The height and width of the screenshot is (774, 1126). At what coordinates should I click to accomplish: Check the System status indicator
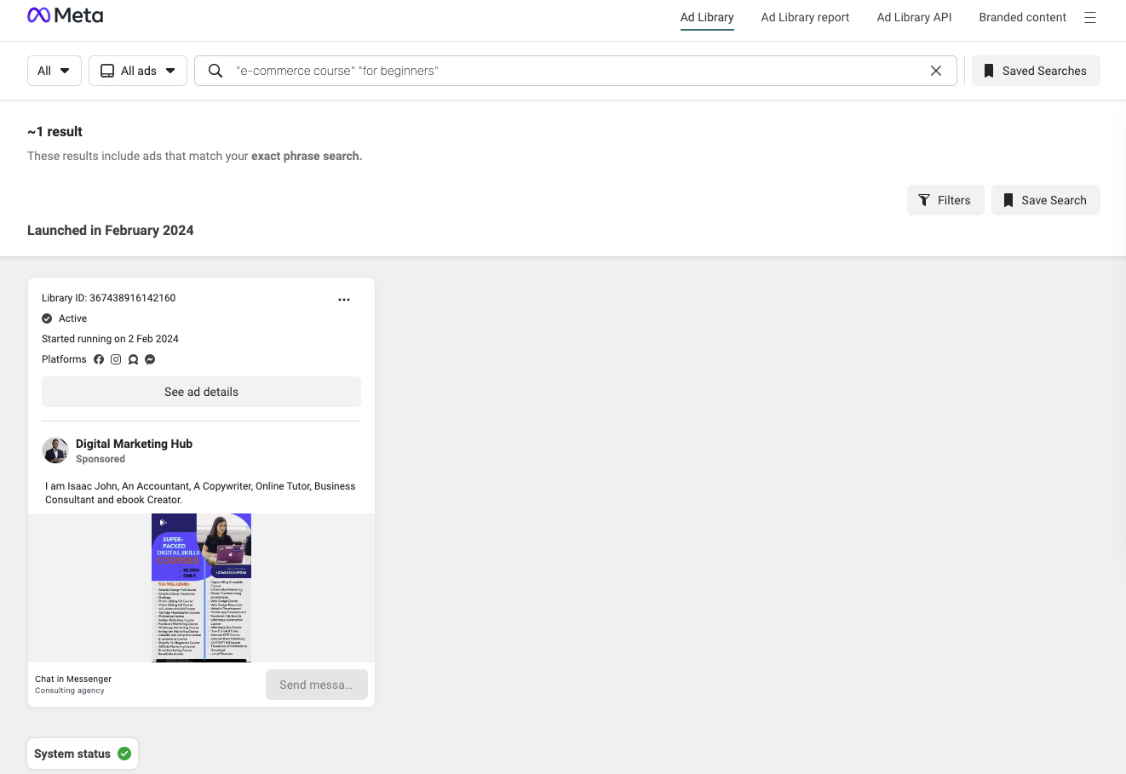point(82,753)
